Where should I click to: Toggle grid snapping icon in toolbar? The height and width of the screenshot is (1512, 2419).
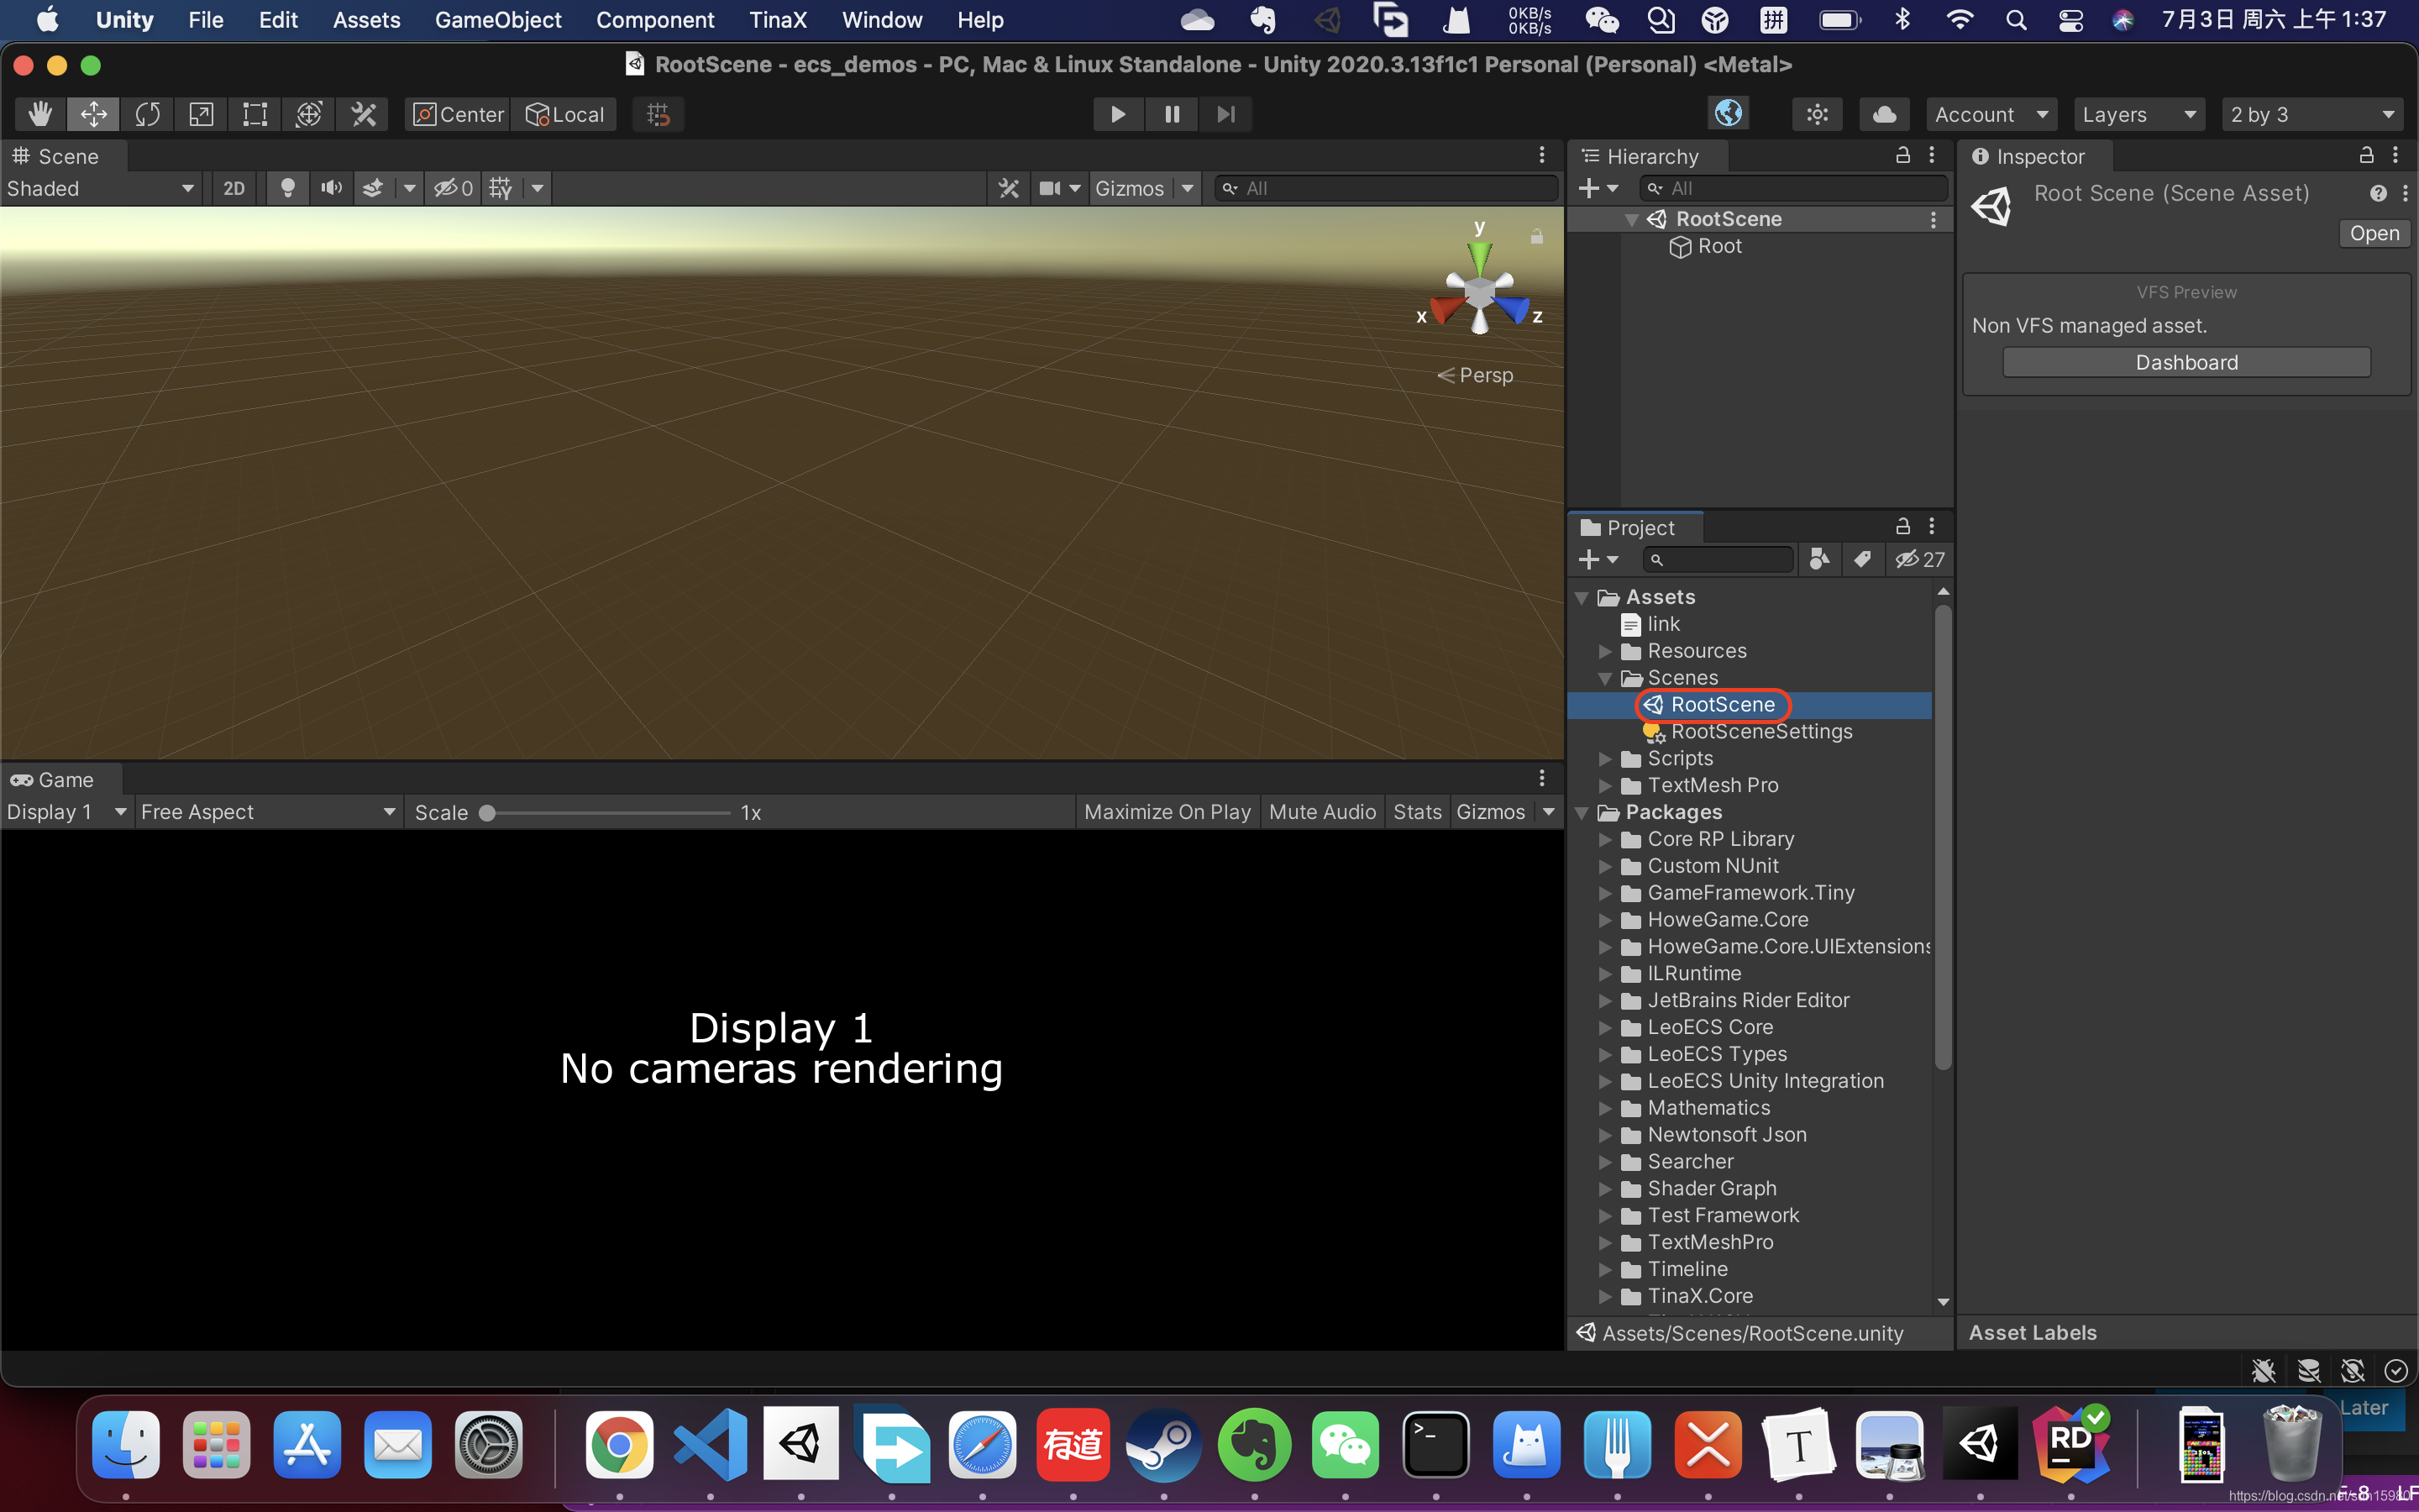point(658,114)
